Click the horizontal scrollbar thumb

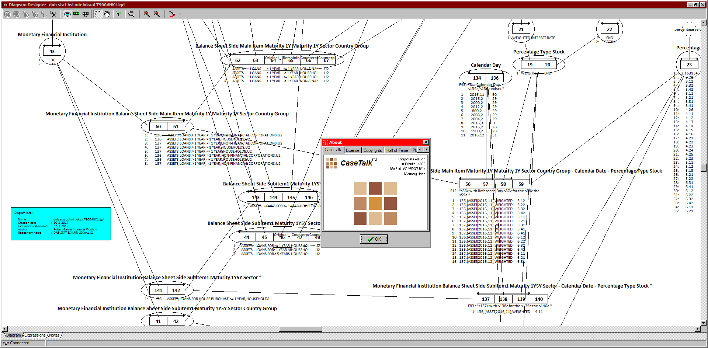point(301,329)
